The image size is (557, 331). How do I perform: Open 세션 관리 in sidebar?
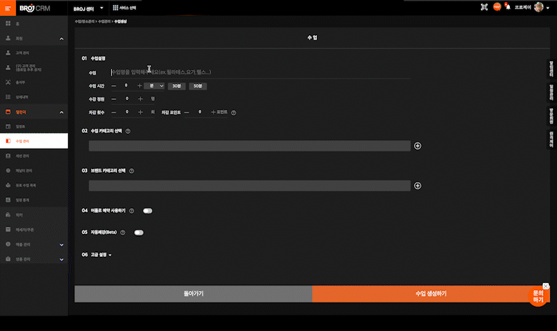click(x=34, y=156)
